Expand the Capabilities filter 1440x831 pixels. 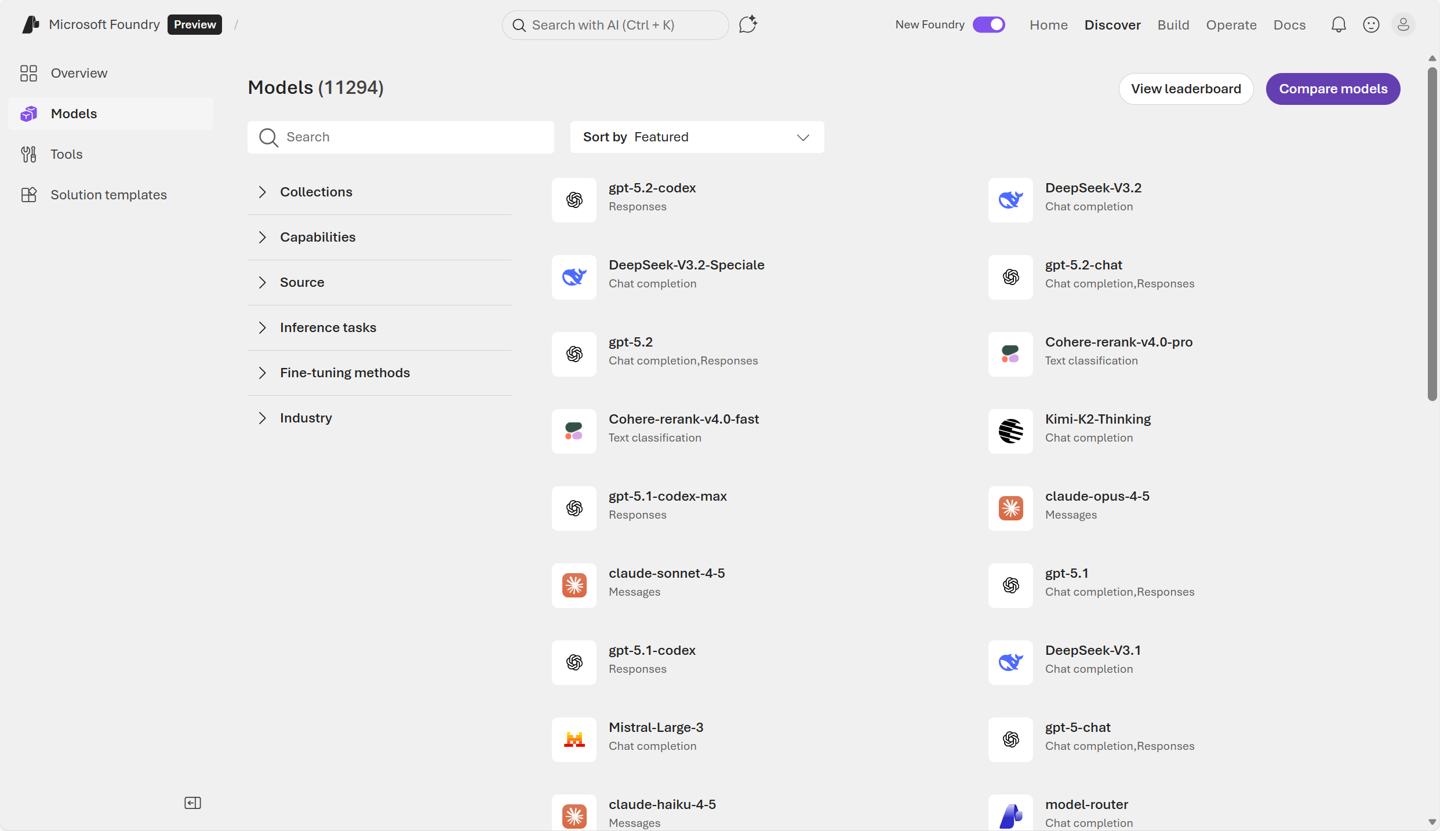(x=379, y=237)
